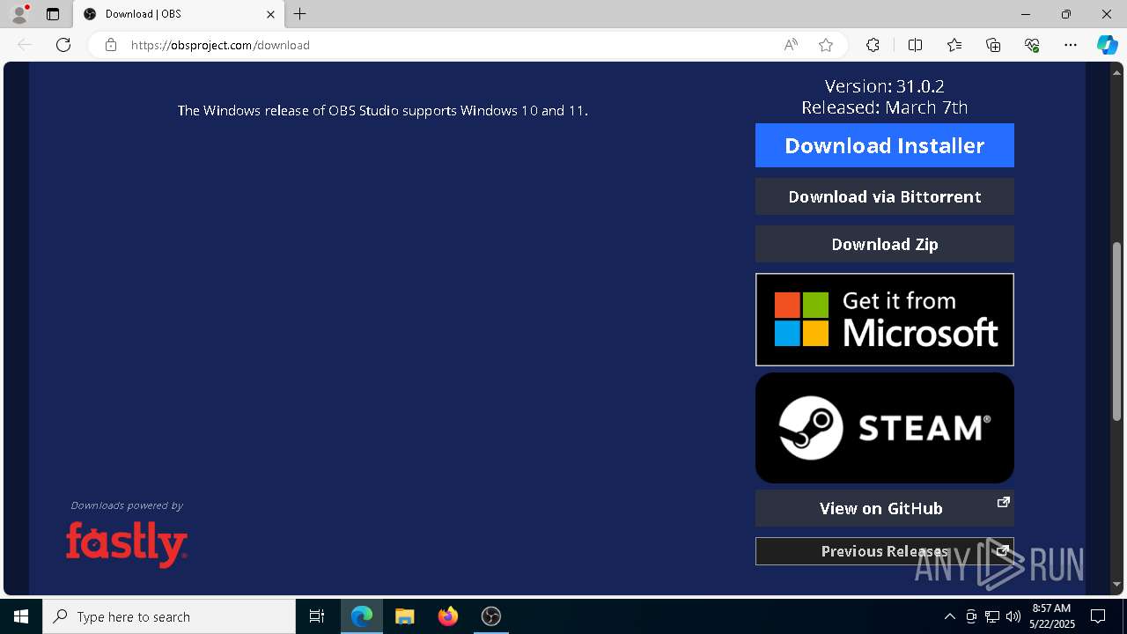
Task: Click Download via Bittorrent button
Action: [885, 196]
